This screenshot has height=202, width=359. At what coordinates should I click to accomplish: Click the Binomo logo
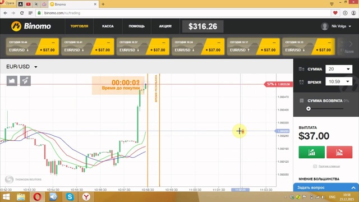coord(31,26)
